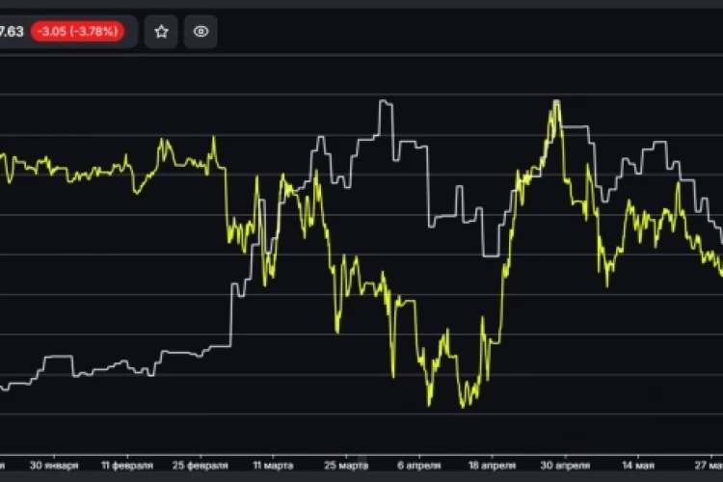Select the 6 апреля date label

(x=418, y=466)
